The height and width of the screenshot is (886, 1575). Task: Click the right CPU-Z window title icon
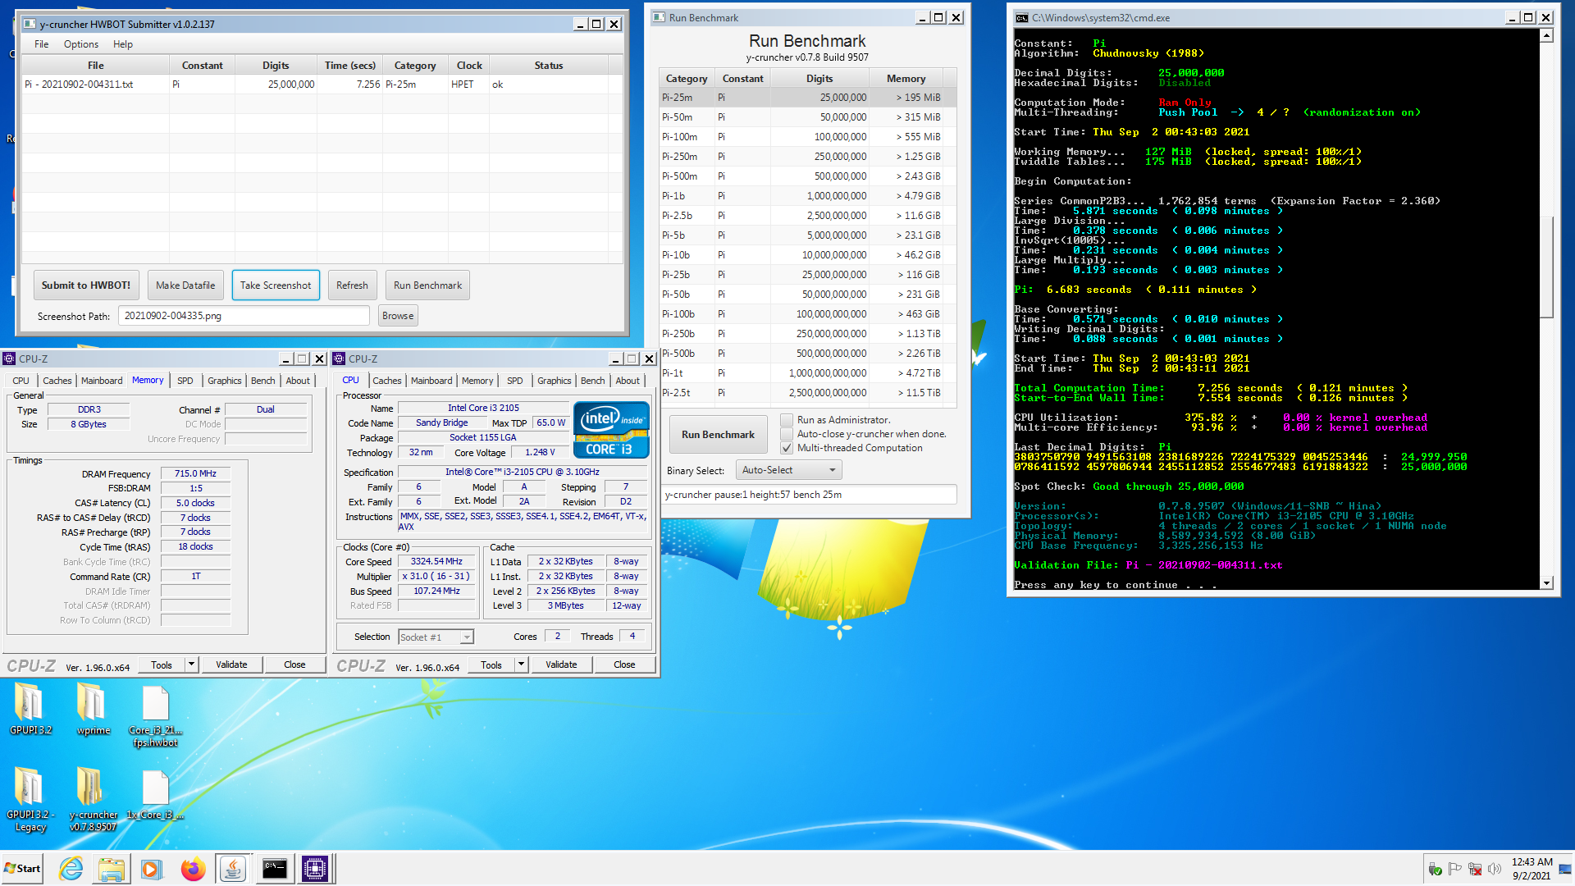[339, 359]
